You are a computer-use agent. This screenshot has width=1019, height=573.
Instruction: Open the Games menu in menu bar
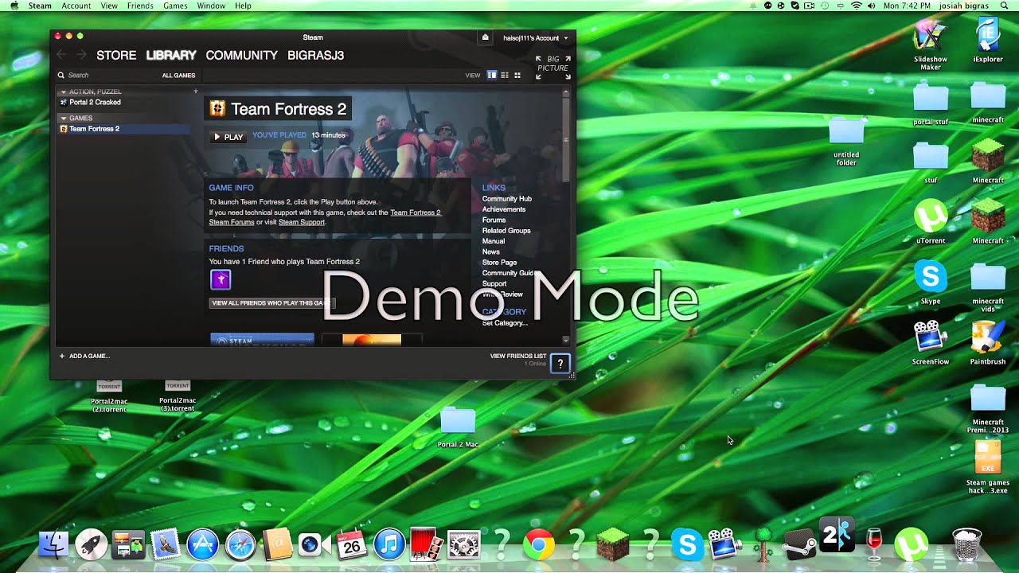click(175, 6)
